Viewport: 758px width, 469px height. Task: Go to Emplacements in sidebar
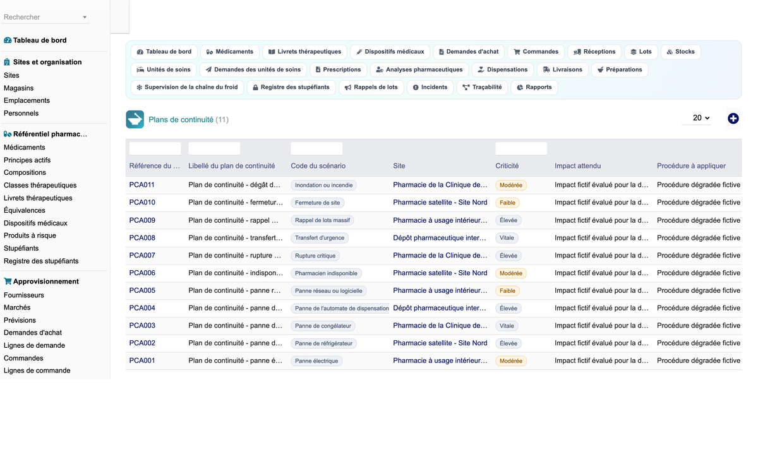click(x=27, y=100)
